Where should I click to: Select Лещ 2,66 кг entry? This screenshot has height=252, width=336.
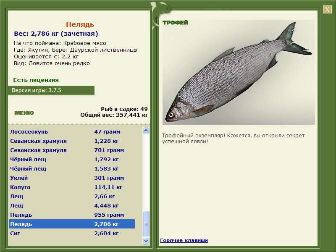tap(71, 197)
